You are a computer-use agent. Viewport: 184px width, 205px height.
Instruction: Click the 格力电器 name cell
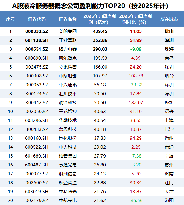(x=68, y=49)
